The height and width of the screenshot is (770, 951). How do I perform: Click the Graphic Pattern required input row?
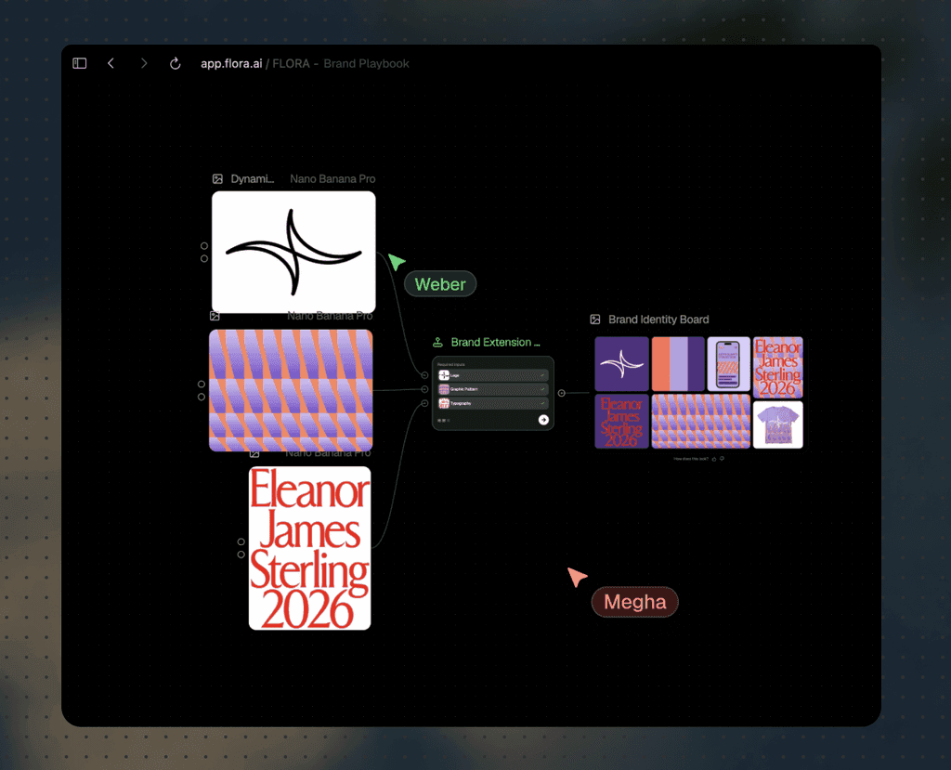493,389
